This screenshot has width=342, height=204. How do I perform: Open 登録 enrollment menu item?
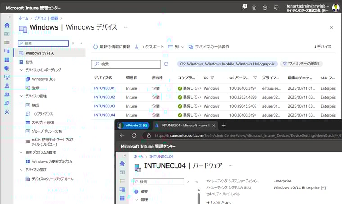pyautogui.click(x=36, y=88)
